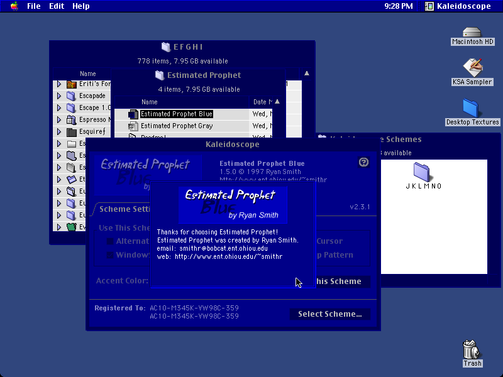Click the Accent Color label
The height and width of the screenshot is (377, 503).
122,281
